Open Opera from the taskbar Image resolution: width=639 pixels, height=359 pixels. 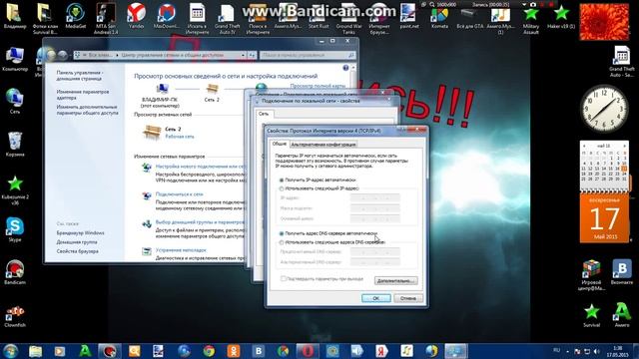point(308,351)
